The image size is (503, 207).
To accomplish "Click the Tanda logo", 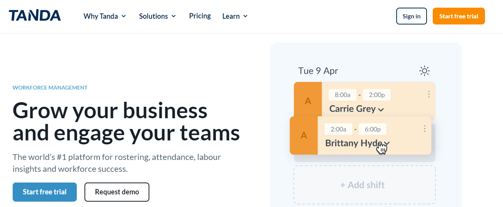I will tap(35, 16).
